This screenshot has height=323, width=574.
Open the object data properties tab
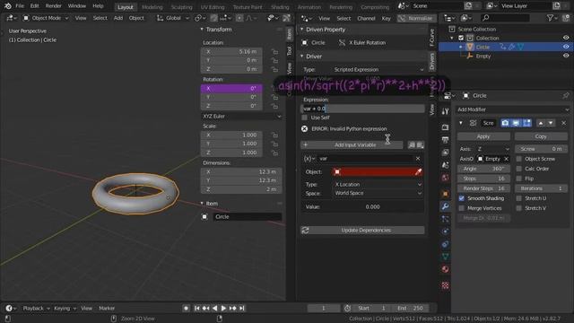click(445, 257)
